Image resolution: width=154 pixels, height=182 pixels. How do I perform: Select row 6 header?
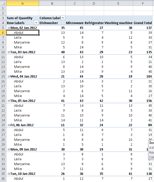click(3, 33)
